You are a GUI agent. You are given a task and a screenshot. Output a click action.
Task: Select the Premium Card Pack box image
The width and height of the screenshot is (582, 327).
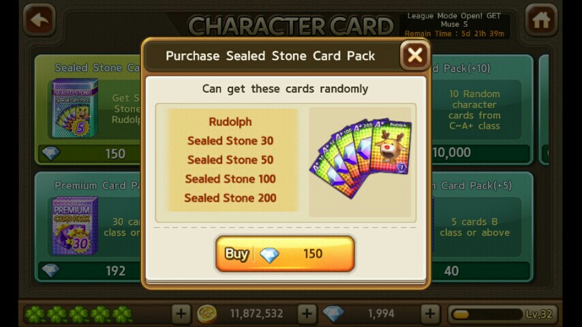coord(74,225)
